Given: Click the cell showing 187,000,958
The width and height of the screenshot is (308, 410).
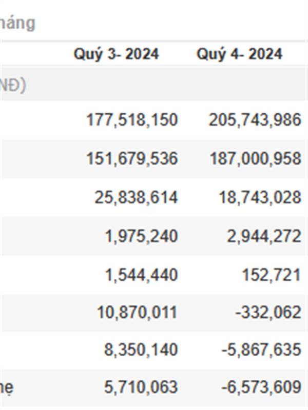Looking at the screenshot, I should tap(255, 159).
